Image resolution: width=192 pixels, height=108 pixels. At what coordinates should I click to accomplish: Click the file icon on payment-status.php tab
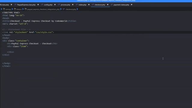tap(112, 5)
